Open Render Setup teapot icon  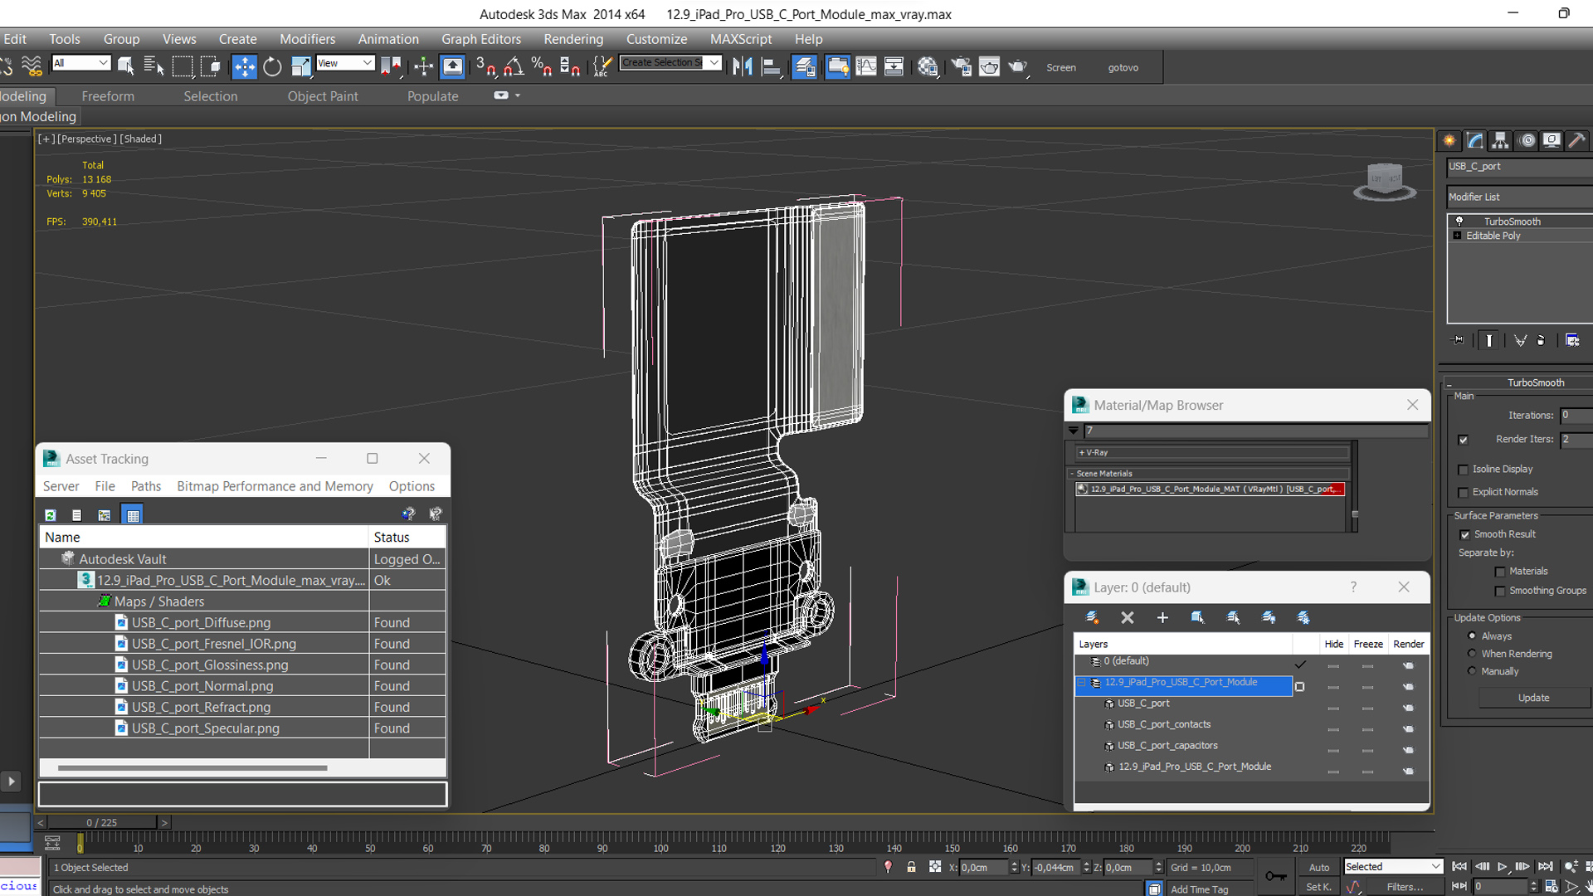pos(962,67)
